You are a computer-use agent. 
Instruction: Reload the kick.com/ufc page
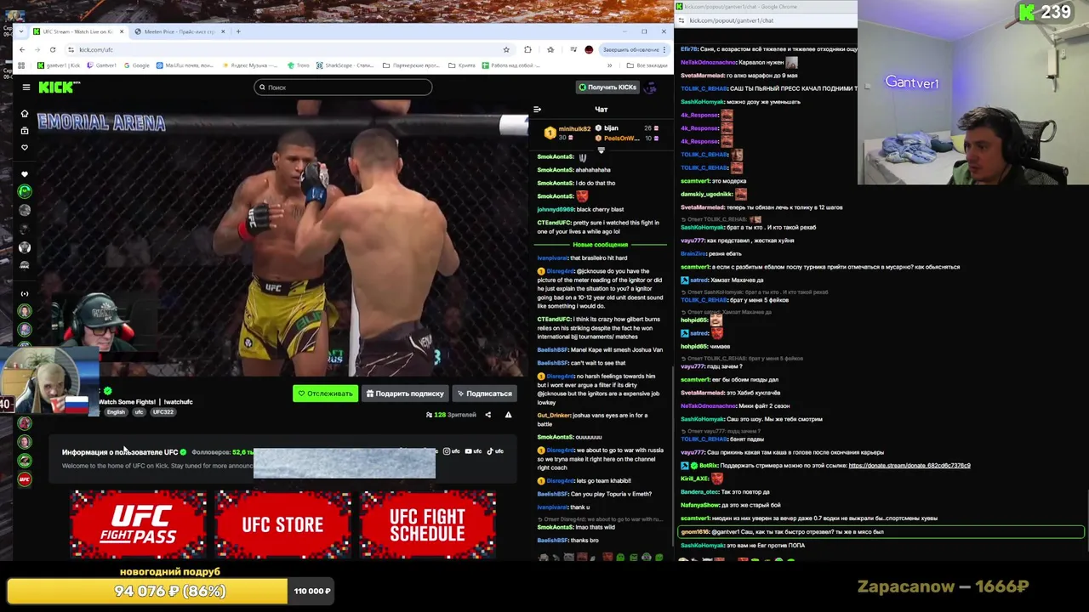tap(53, 49)
